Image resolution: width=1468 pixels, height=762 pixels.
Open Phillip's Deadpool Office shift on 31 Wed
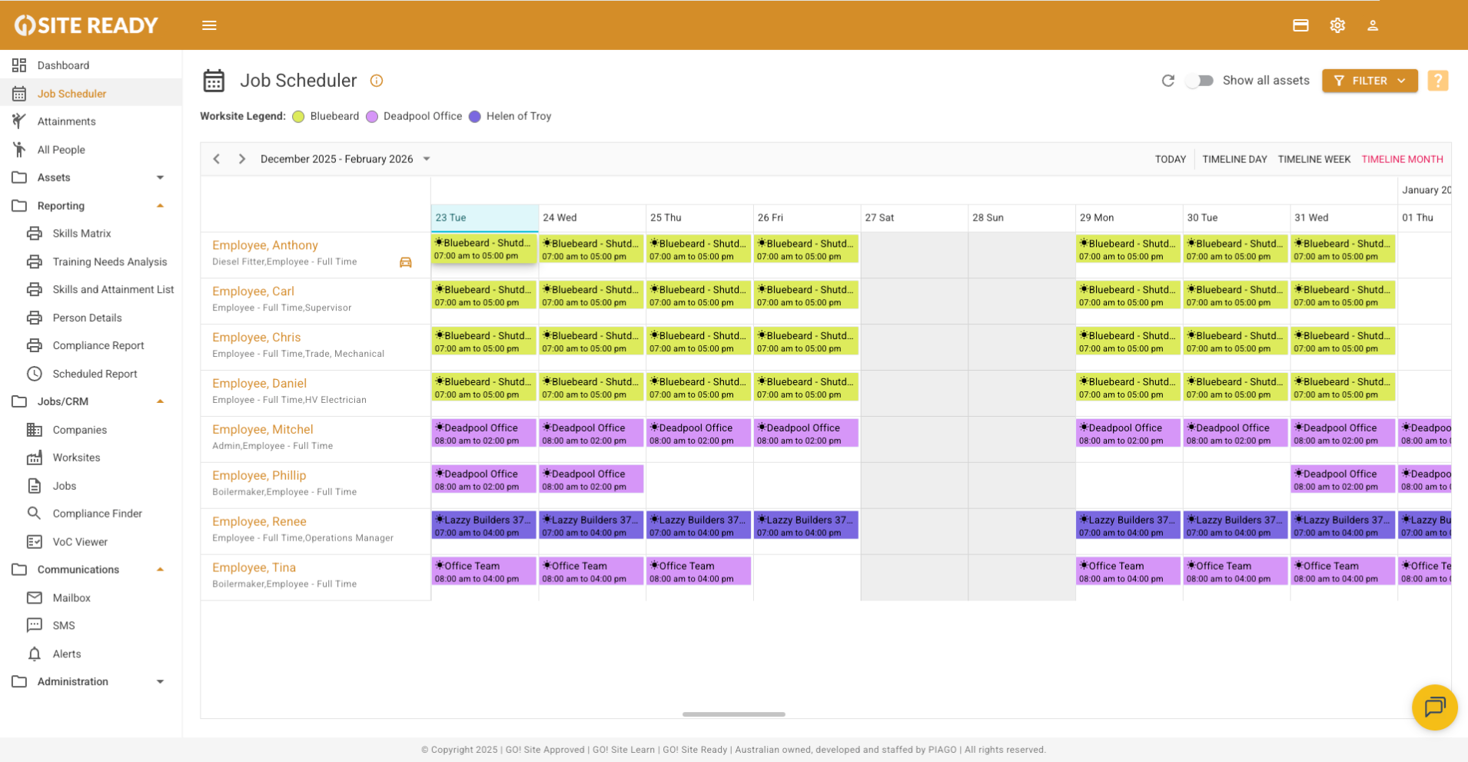coord(1343,479)
